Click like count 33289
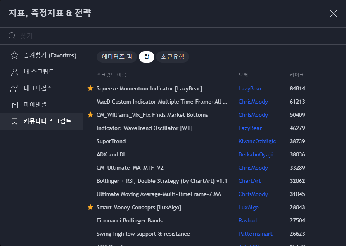 point(297,168)
